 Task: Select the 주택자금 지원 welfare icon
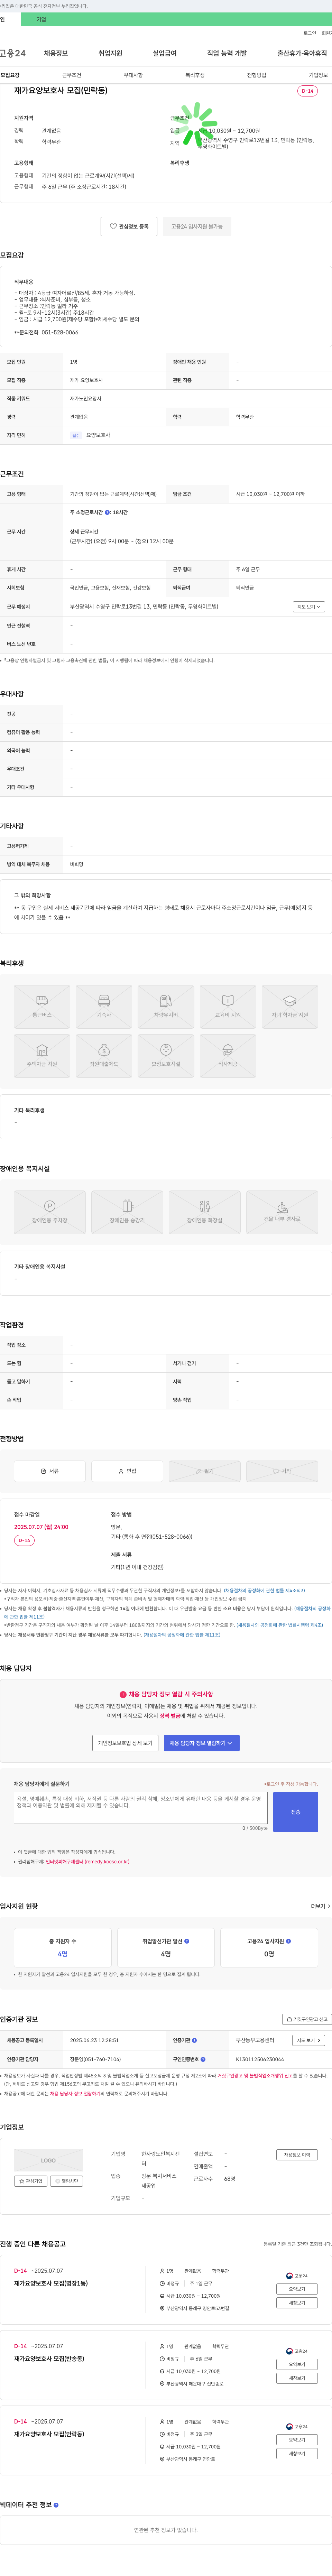pos(42,1056)
